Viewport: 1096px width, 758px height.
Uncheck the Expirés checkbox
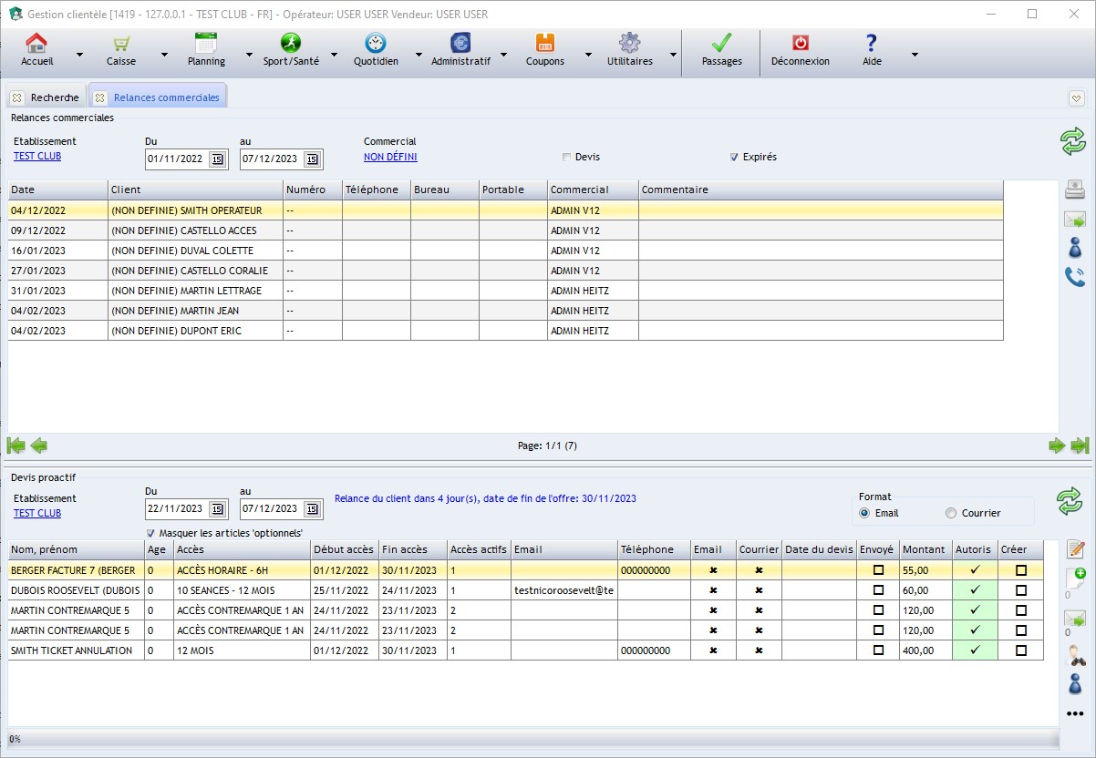[734, 157]
